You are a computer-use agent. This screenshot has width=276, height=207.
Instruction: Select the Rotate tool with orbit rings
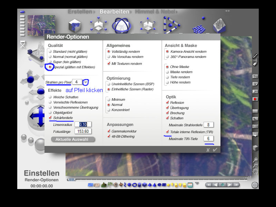coord(121,26)
